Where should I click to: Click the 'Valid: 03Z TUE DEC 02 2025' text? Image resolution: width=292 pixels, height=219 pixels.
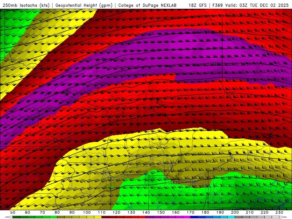pyautogui.click(x=257, y=5)
